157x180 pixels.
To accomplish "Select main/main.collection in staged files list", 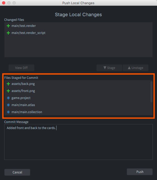I will [77, 112].
